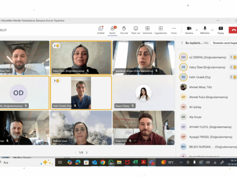Click the Paylaş share screen icon
The height and width of the screenshot is (177, 237).
tap(220, 29)
